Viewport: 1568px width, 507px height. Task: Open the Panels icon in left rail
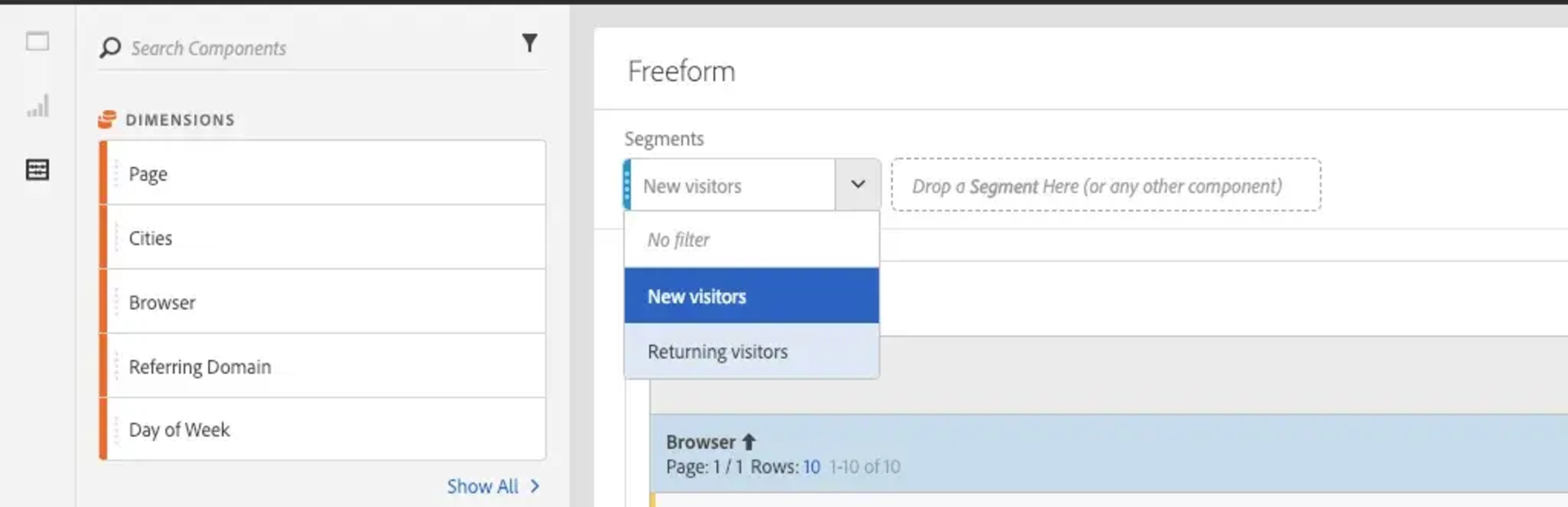(x=38, y=41)
